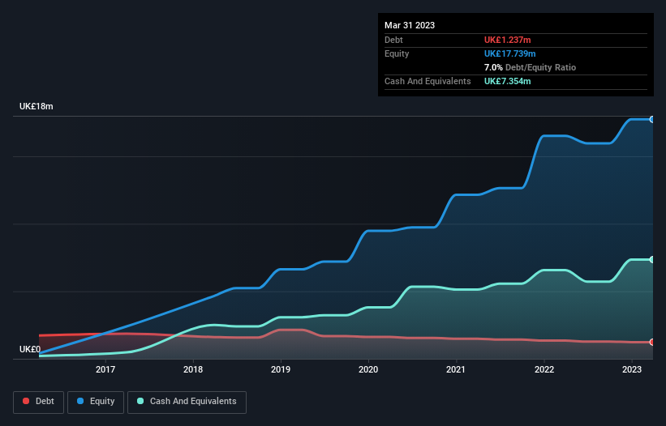Viewport: 666px width, 426px height.
Task: Click the teal Cash legend dot
Action: coord(140,401)
